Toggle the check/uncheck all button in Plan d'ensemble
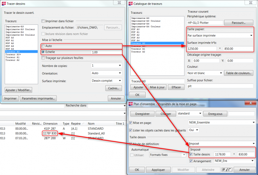The width and height of the screenshot is (258, 175). pos(227,170)
